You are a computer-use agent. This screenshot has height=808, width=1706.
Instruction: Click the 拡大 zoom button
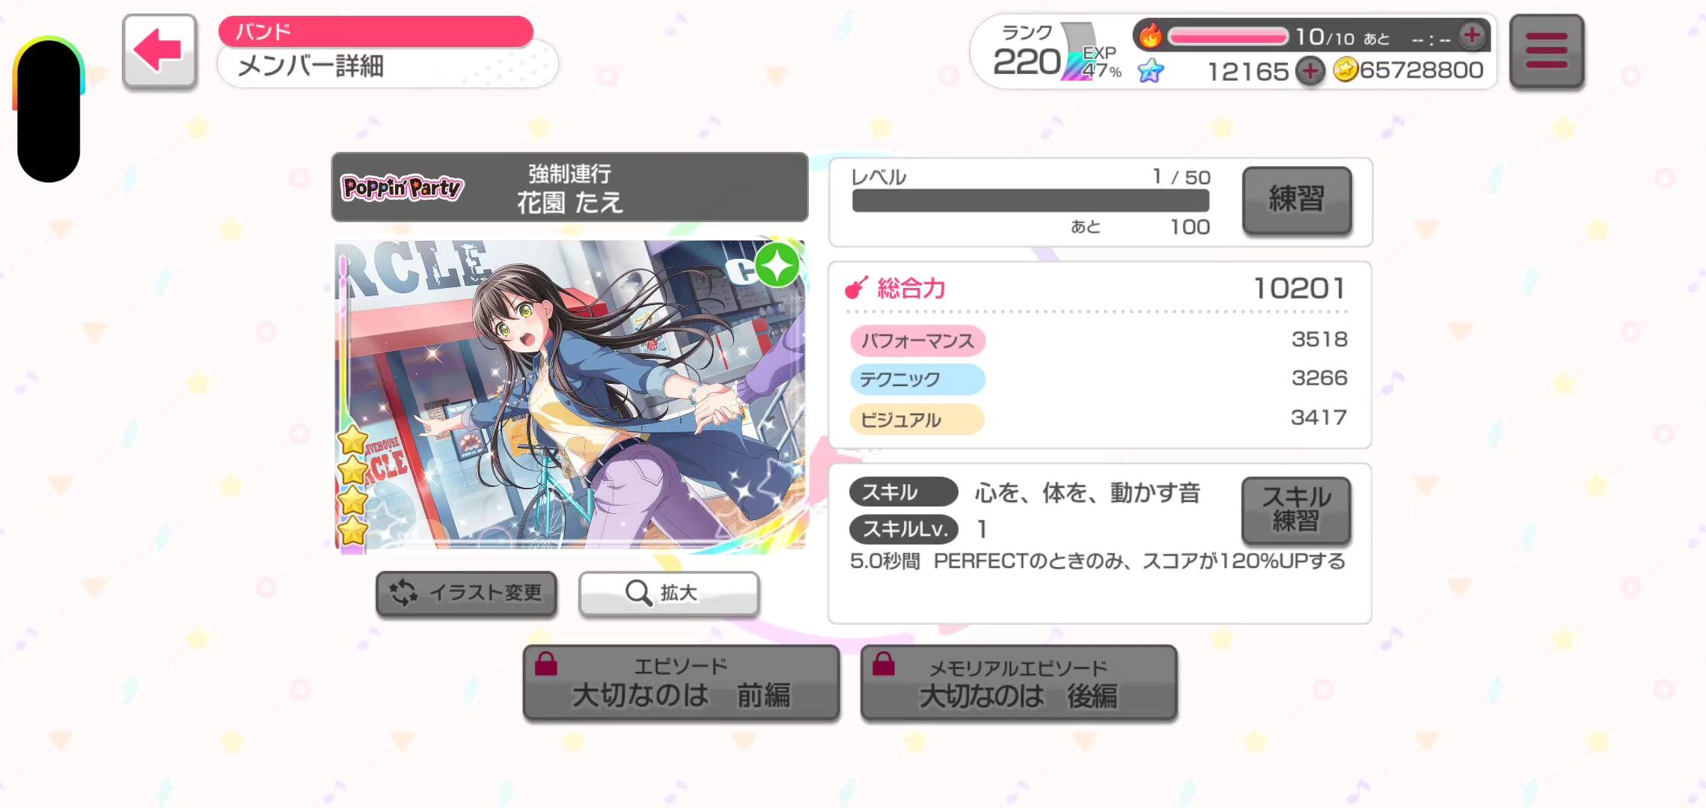coord(669,593)
